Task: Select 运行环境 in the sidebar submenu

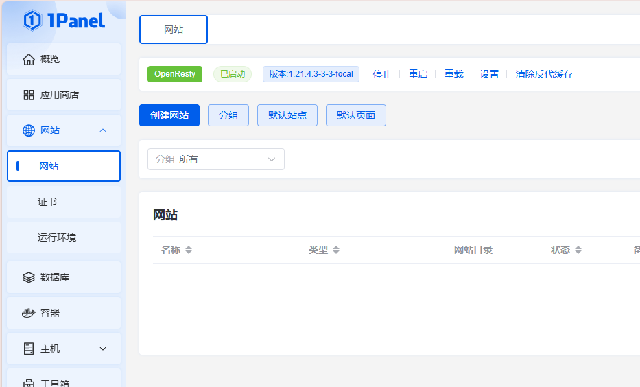Action: (57, 237)
